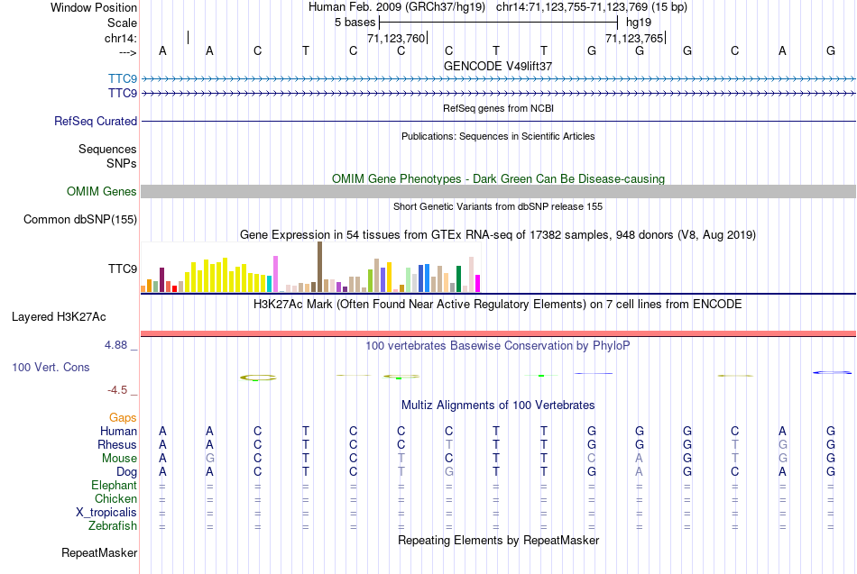Click the hg19 label beside scale bar
The height and width of the screenshot is (574, 857).
pyautogui.click(x=639, y=23)
